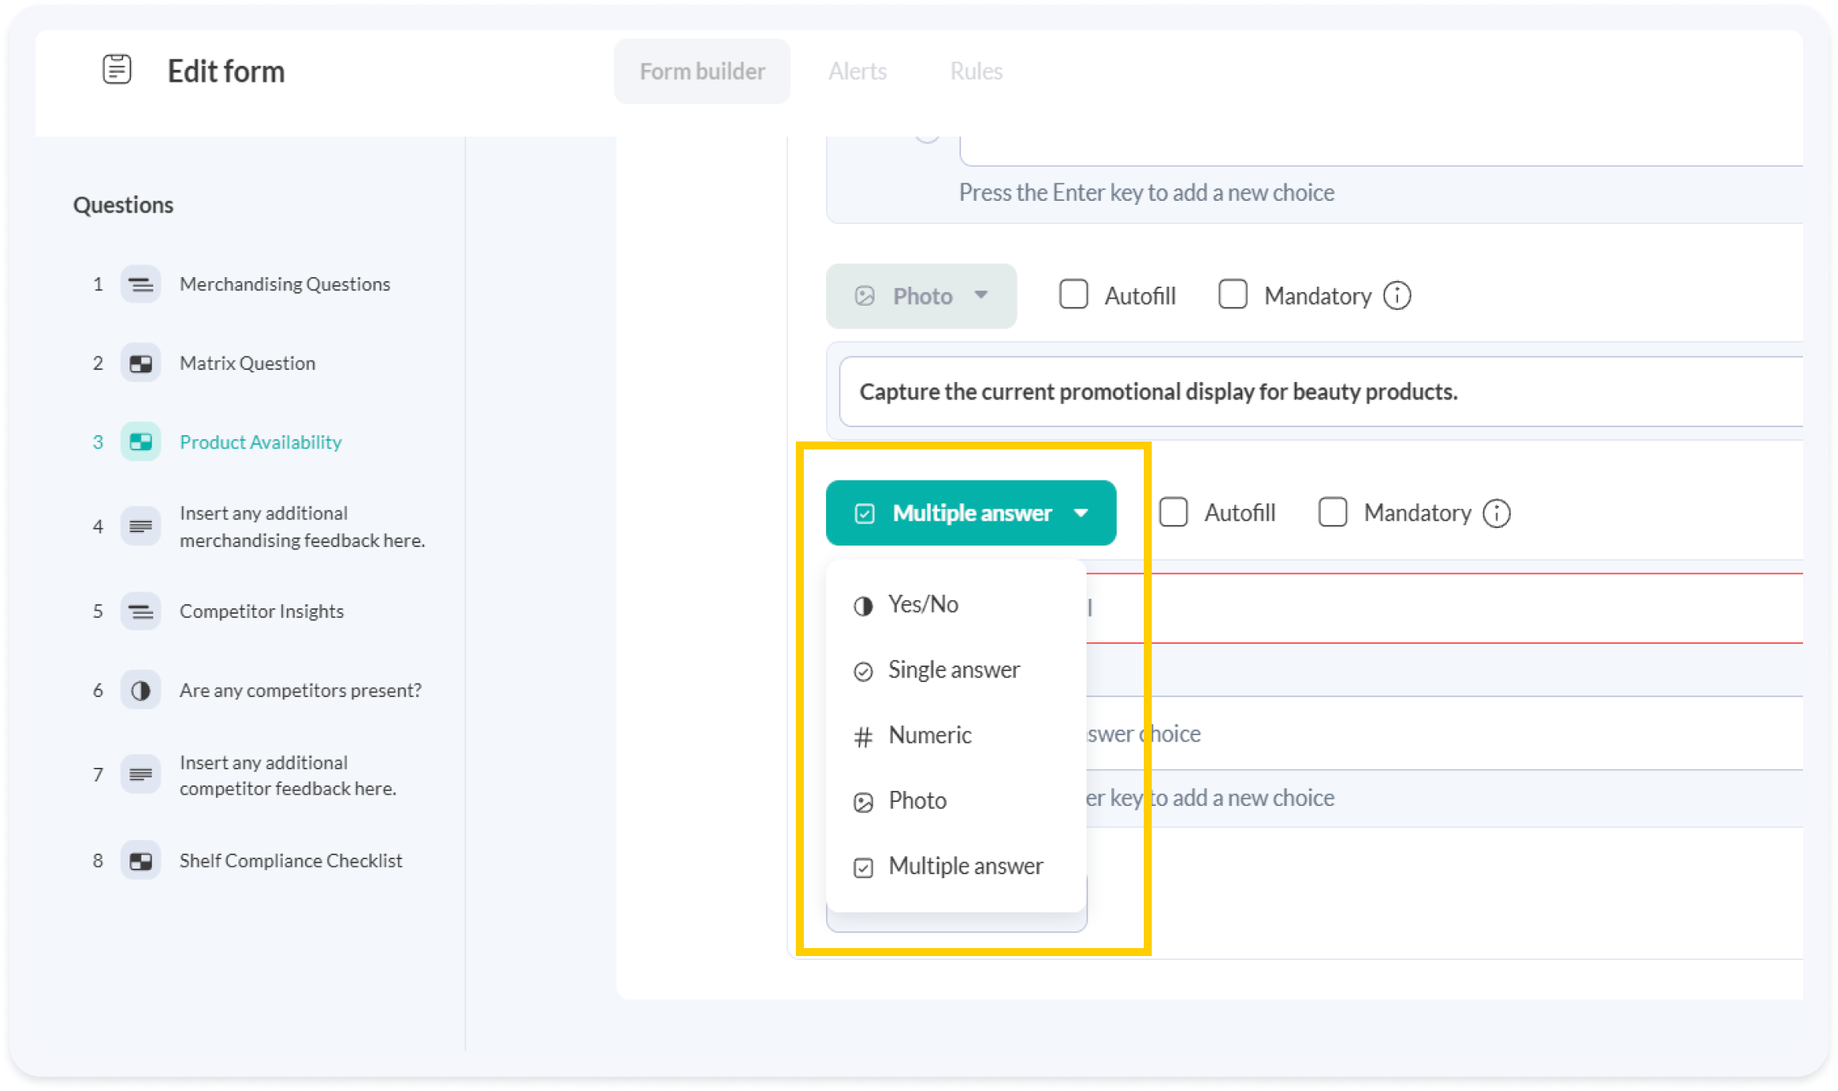
Task: Click info icon next to Photo row Mandatory
Action: click(x=1397, y=296)
